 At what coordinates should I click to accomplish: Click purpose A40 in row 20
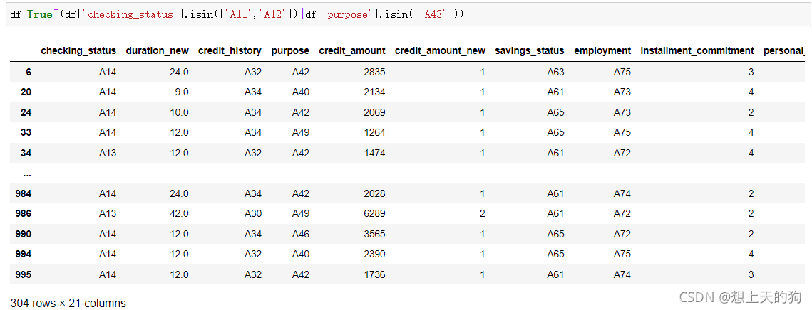pos(301,92)
